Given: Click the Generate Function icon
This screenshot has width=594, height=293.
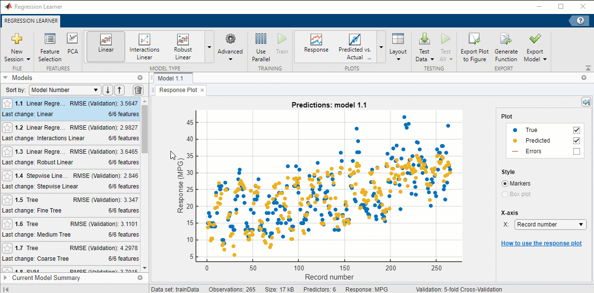Looking at the screenshot, I should click(506, 40).
